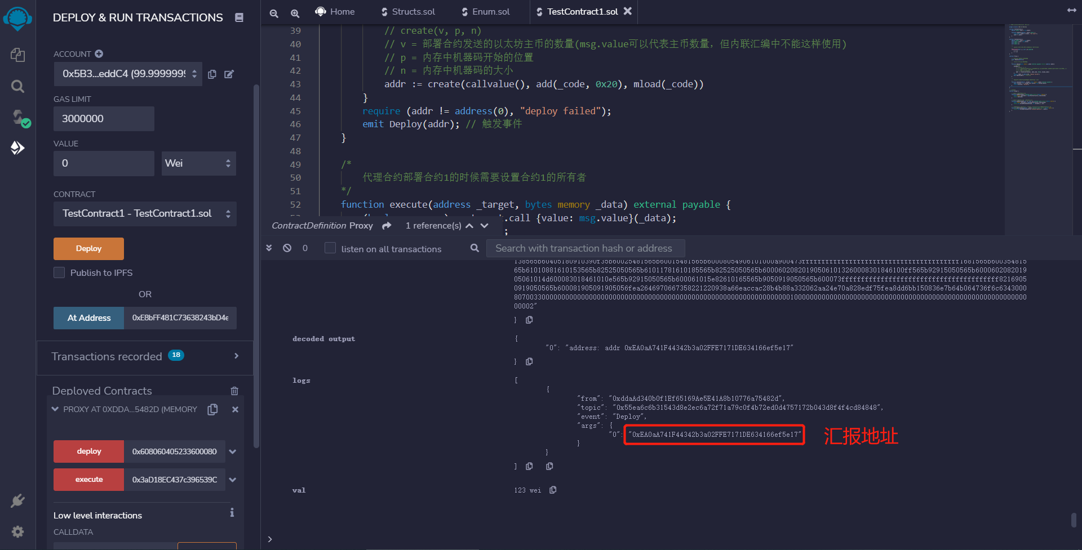The height and width of the screenshot is (550, 1082).
Task: Copy decoded input value icon
Action: (529, 320)
